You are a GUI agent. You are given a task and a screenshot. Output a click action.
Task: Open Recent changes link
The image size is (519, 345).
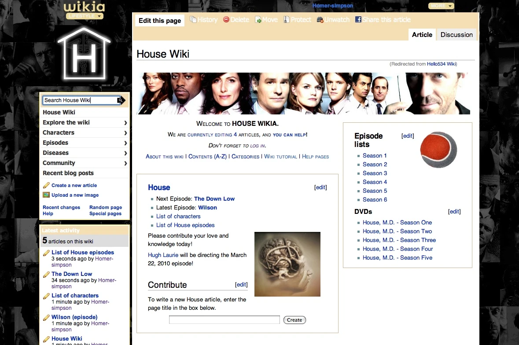click(61, 207)
